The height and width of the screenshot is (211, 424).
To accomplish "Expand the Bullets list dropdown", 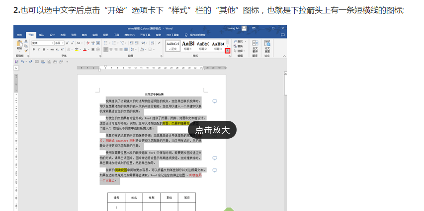I will click(109, 43).
